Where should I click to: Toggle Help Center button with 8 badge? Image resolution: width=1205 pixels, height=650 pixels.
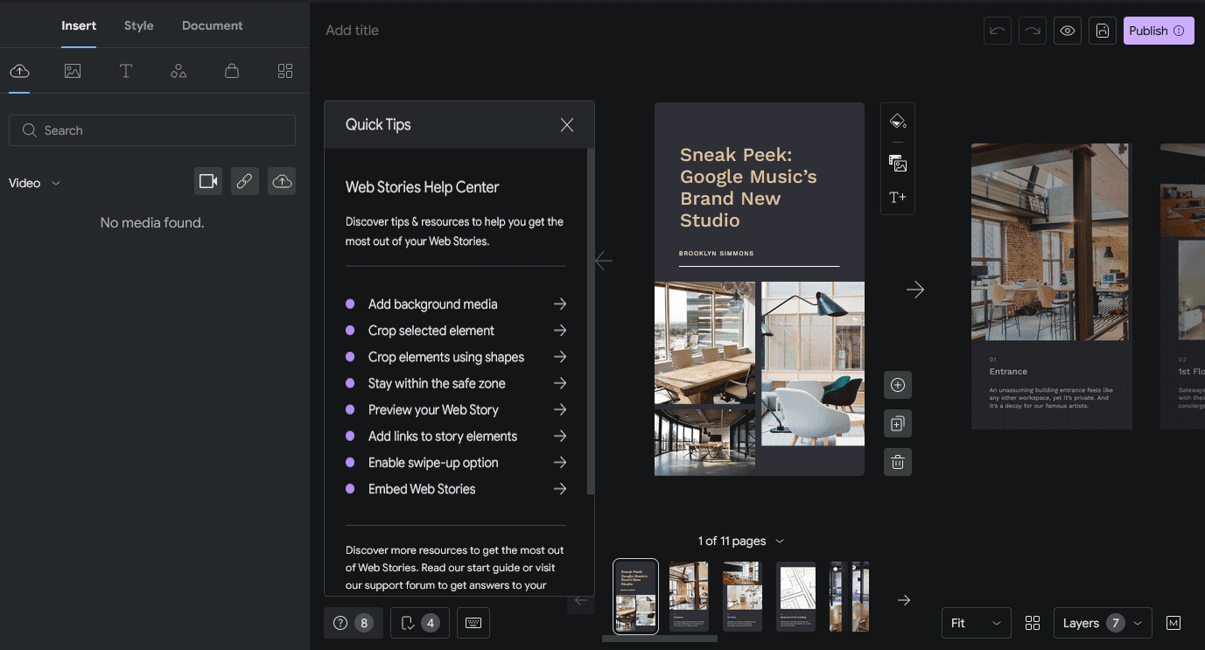(x=354, y=623)
